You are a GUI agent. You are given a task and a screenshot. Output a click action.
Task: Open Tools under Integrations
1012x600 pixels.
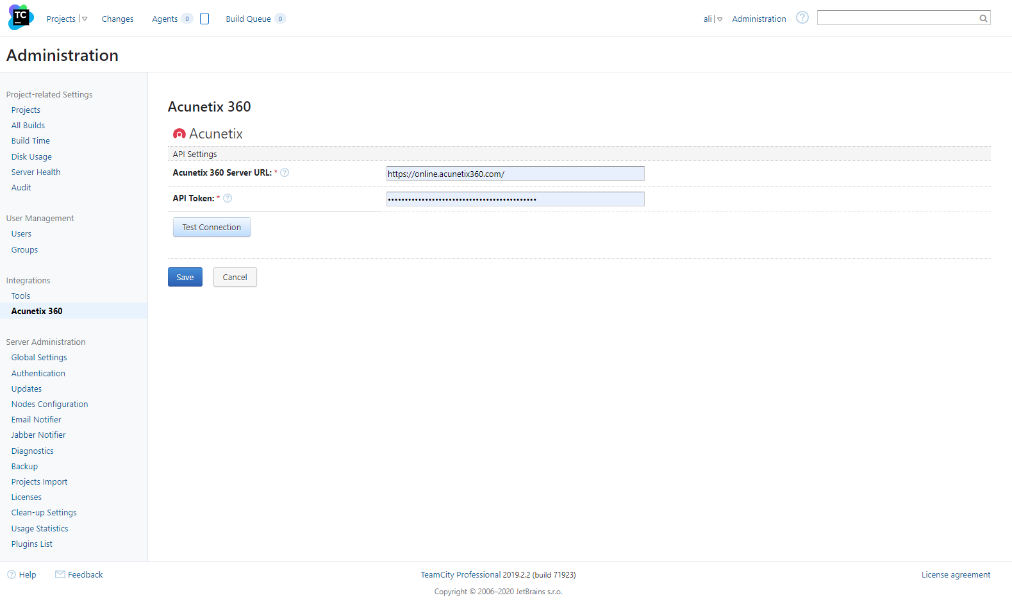coord(21,296)
